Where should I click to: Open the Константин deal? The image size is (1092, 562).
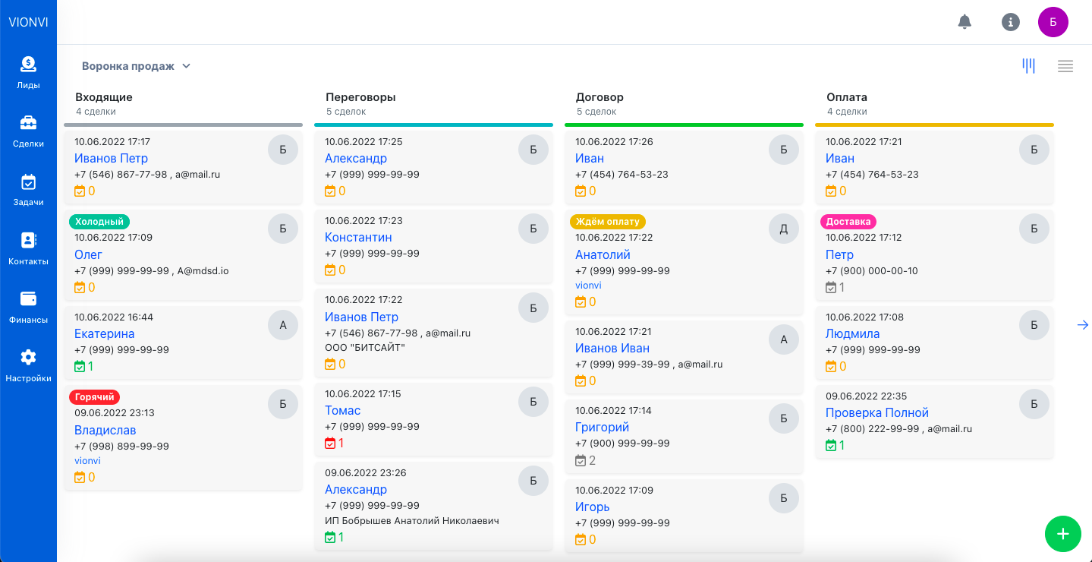coord(358,237)
